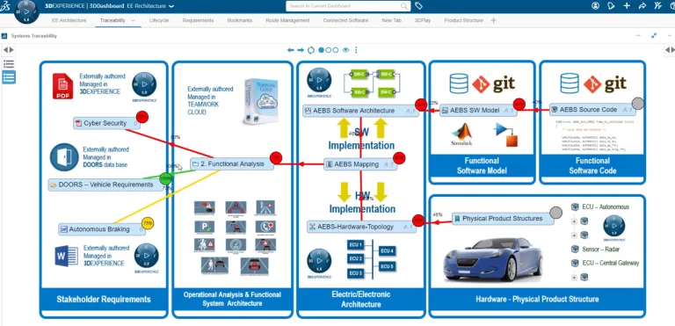Click the database icon in Functional Software Code
The height and width of the screenshot is (326, 675).
coord(570,83)
